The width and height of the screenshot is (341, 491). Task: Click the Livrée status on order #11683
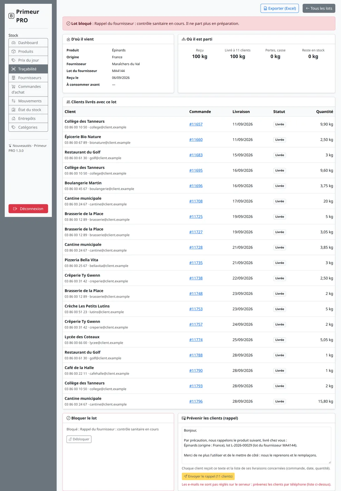(x=280, y=155)
